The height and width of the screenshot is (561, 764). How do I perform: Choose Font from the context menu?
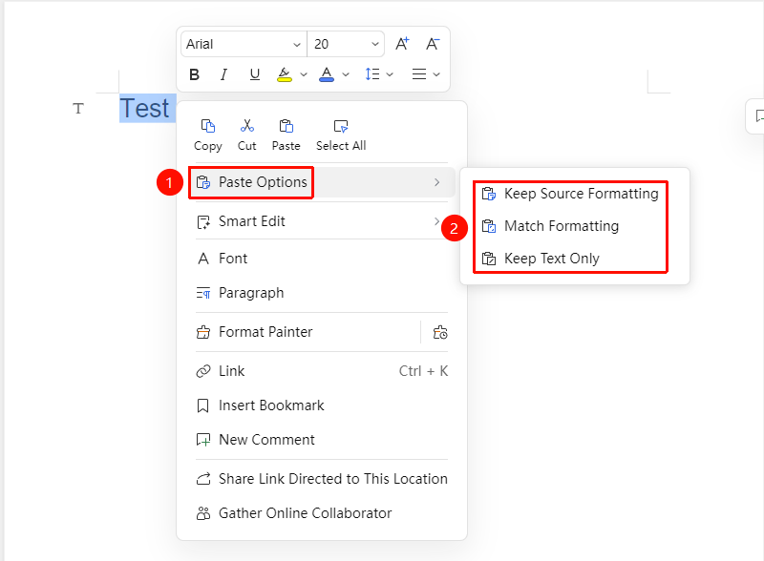[x=322, y=259]
